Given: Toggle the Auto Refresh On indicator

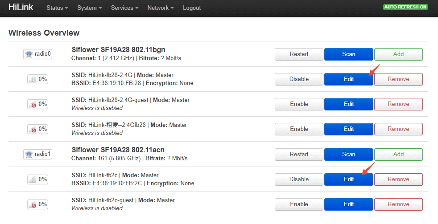Looking at the screenshot, I should point(405,7).
